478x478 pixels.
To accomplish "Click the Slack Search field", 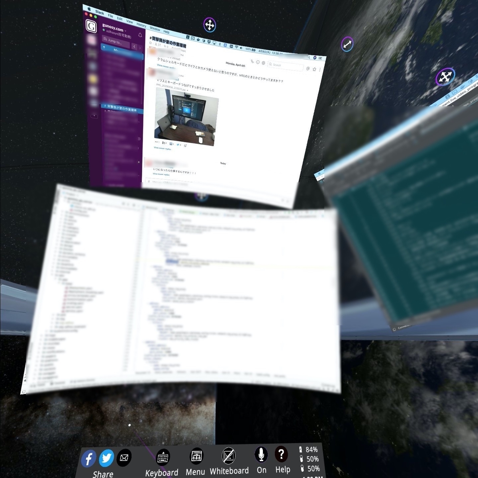I will click(x=285, y=66).
